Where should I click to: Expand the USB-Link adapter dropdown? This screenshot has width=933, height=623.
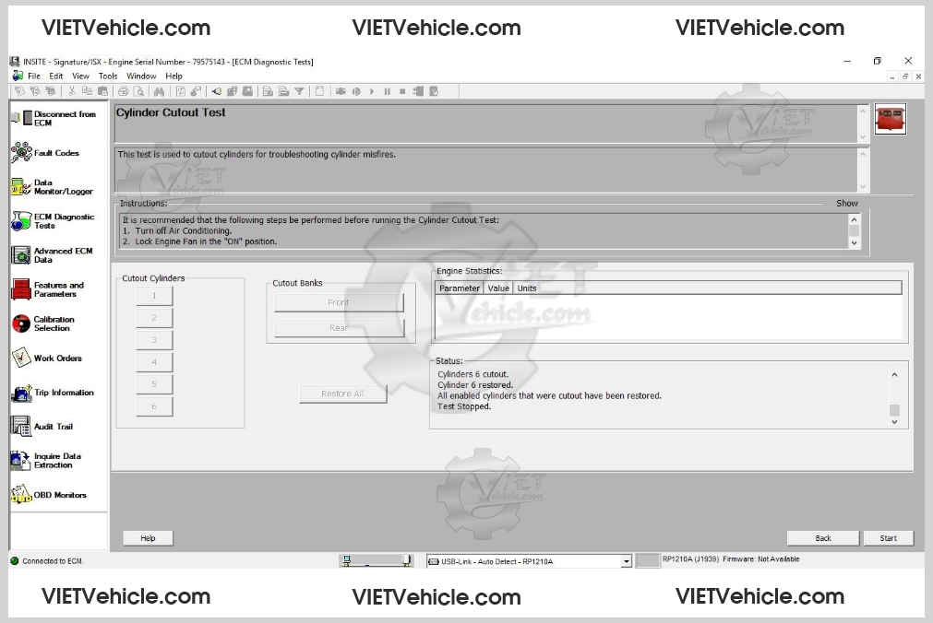point(626,561)
